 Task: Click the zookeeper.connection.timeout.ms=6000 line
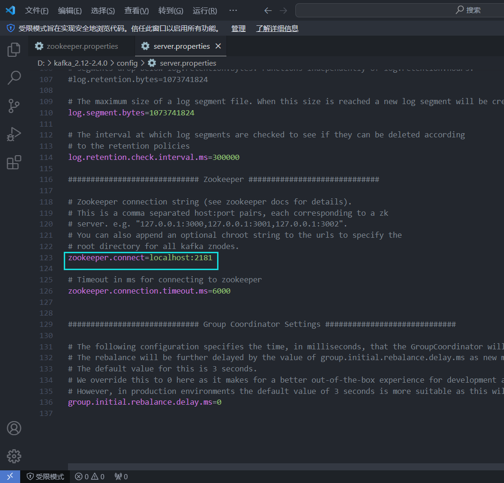pyautogui.click(x=149, y=291)
